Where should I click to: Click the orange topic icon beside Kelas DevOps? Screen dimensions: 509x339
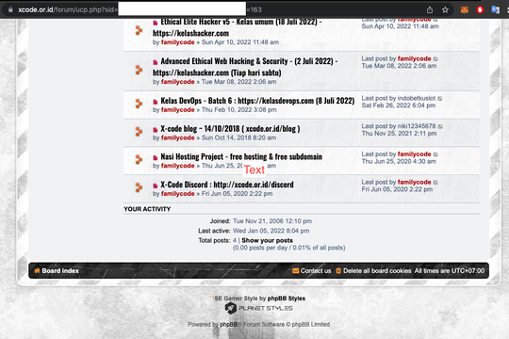point(139,104)
